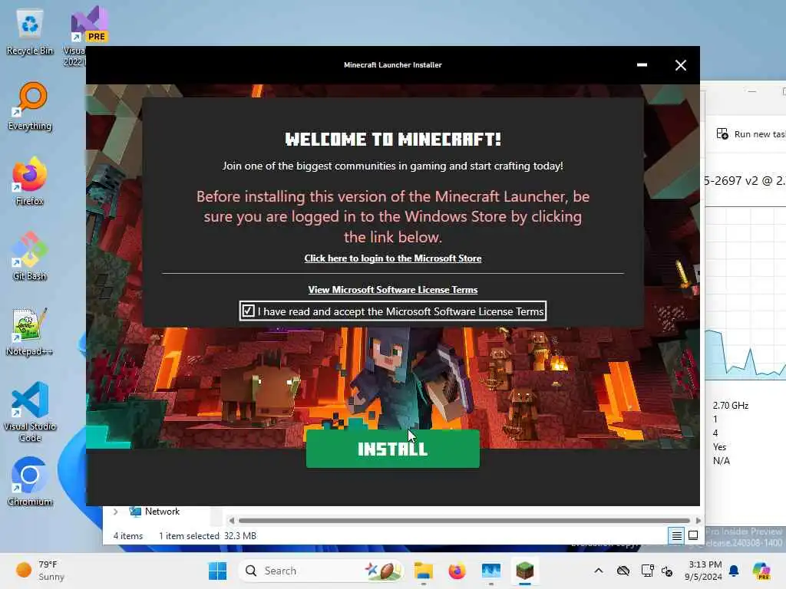Open File Explorer from the taskbar

coord(424,571)
